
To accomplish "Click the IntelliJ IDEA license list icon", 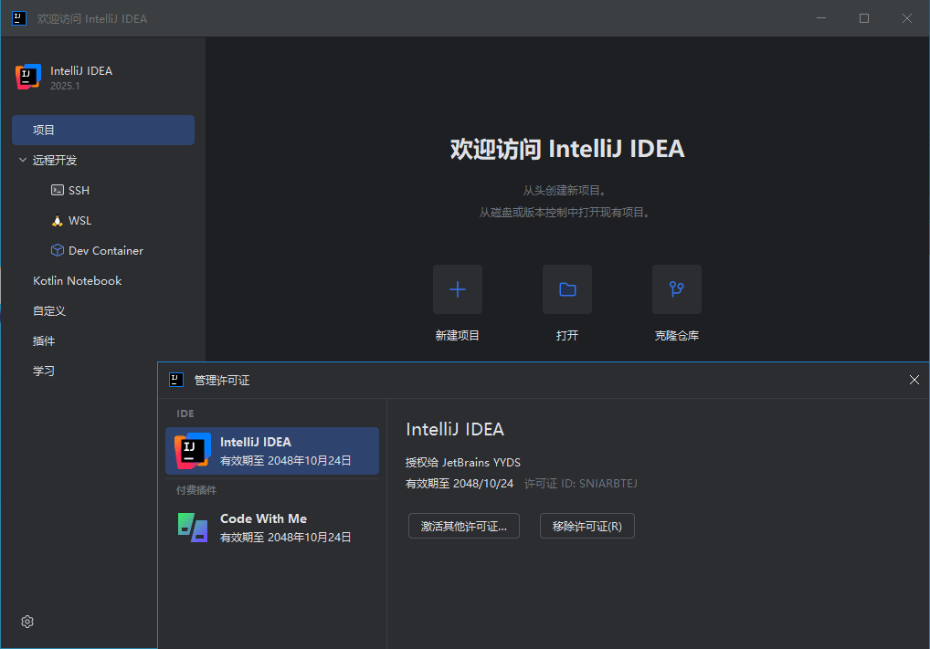I will click(192, 451).
